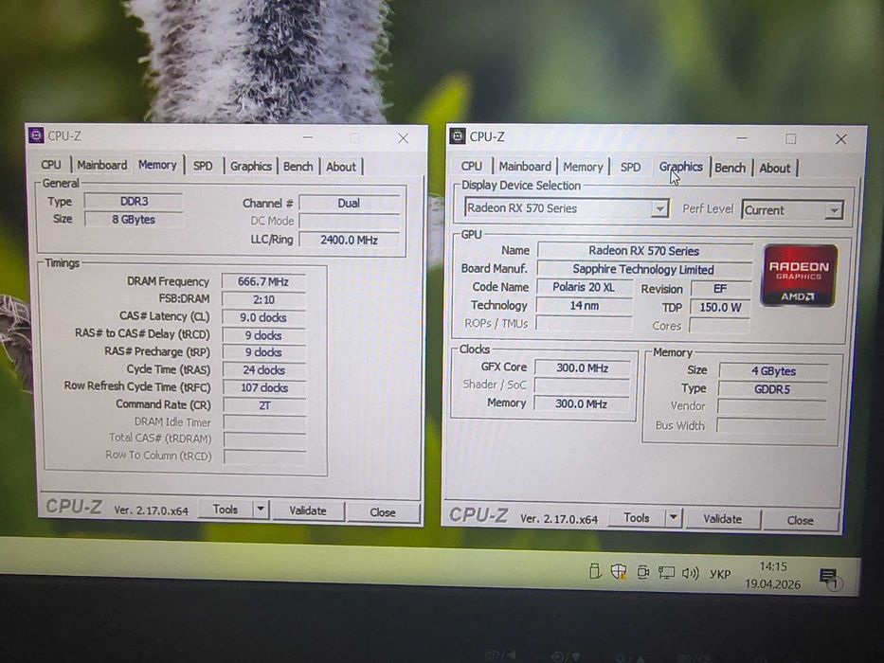884x663 pixels.
Task: Expand the Tools dropdown arrow in the right window
Action: tap(674, 517)
